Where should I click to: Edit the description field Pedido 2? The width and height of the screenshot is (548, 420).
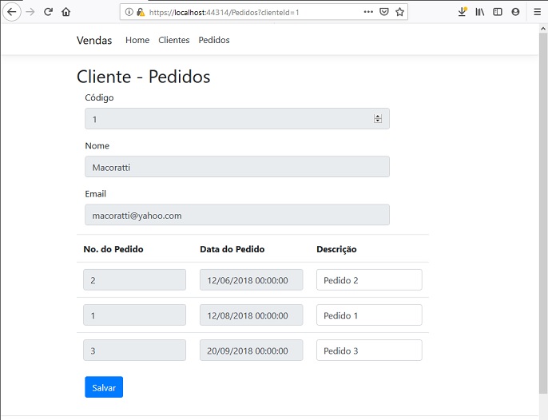click(369, 280)
